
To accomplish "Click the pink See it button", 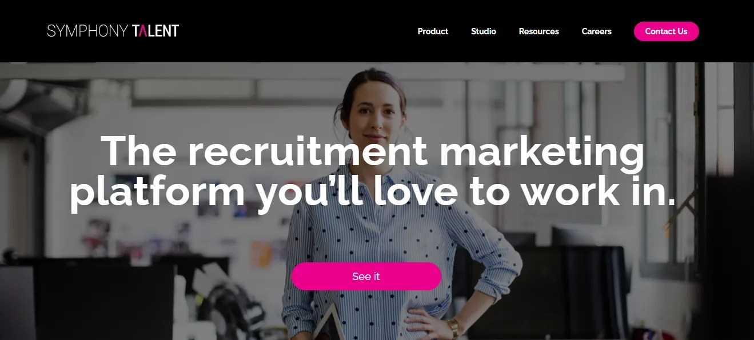I will [366, 277].
